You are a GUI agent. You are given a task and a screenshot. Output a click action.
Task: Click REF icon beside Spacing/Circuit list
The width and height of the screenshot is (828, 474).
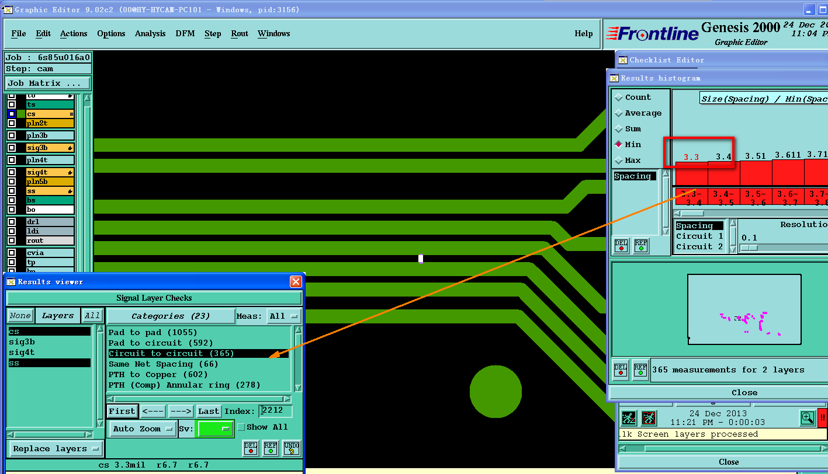point(641,246)
